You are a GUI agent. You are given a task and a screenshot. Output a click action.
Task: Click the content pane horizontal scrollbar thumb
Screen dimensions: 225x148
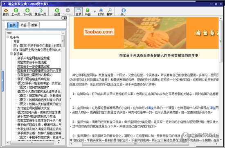[x=135, y=144]
